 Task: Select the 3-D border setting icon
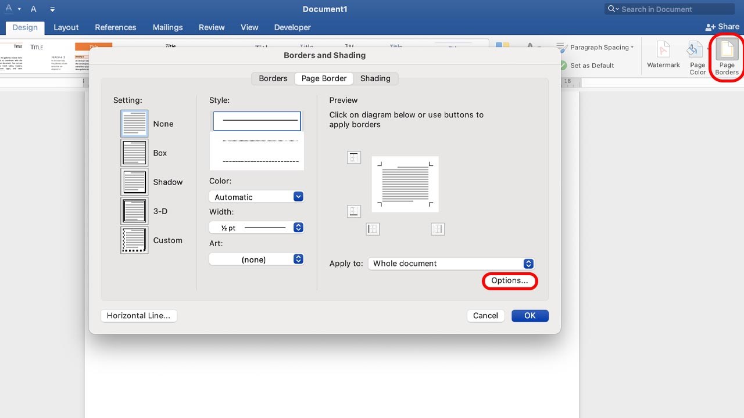tap(134, 211)
